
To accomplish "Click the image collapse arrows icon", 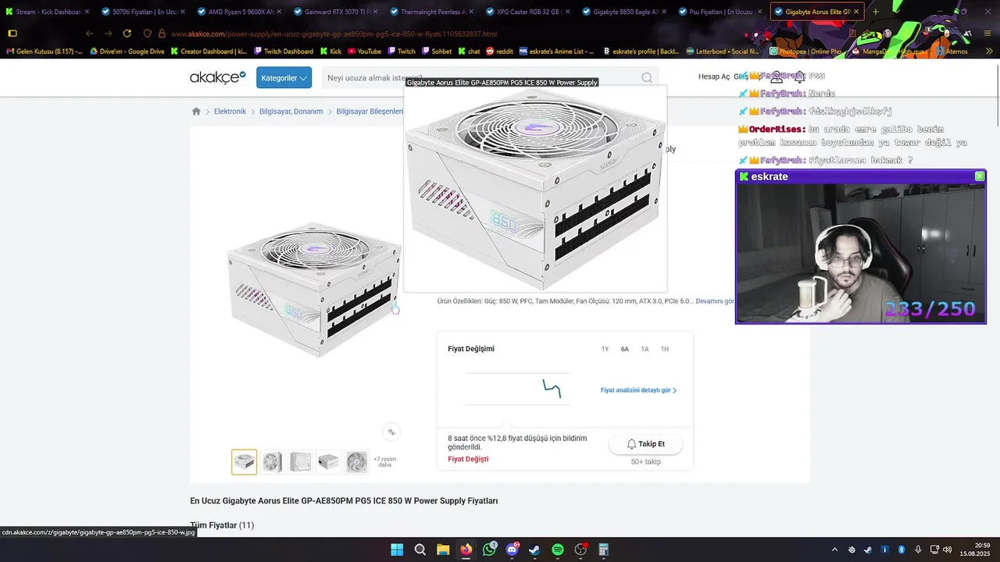I will pos(391,432).
